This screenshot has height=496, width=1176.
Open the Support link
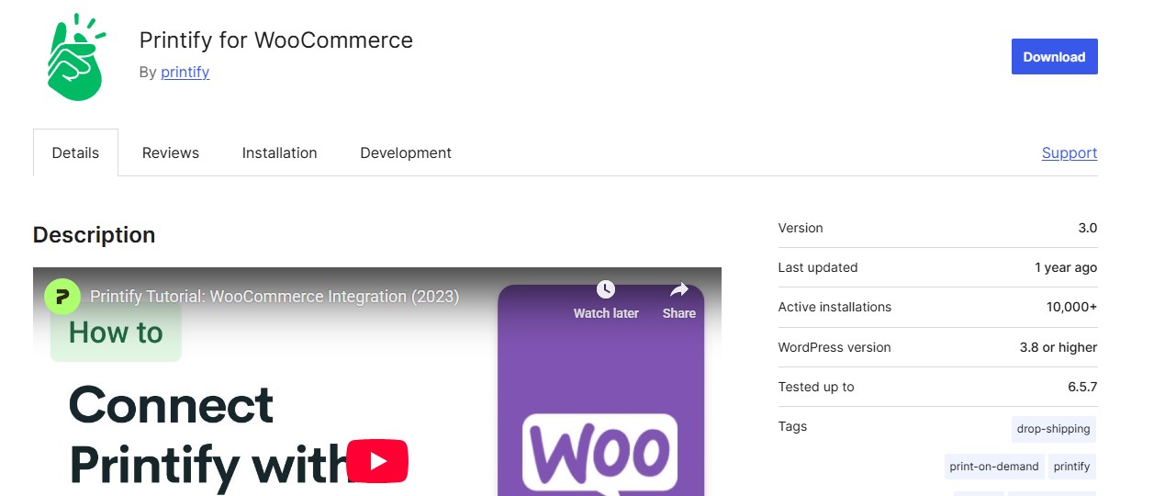(1069, 152)
